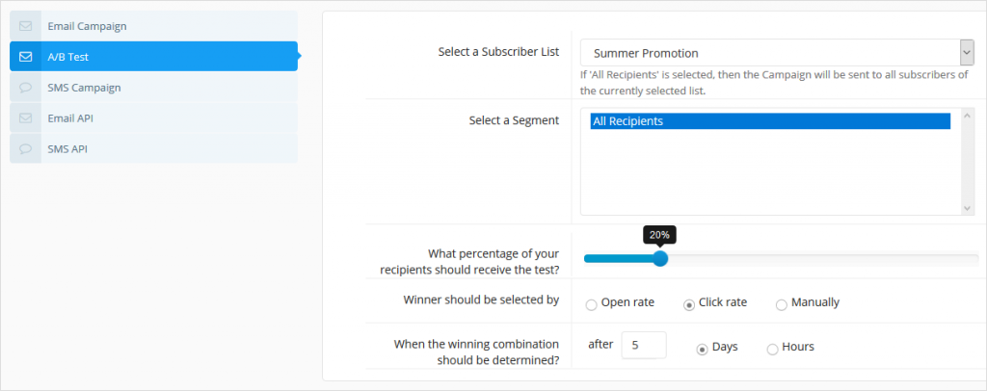
Task: Click the segment list's scroll down arrow
Action: click(x=968, y=208)
